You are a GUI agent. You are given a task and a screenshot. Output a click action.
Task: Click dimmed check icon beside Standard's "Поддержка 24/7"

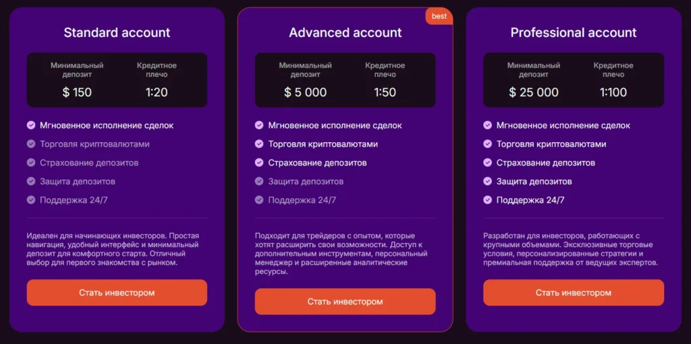(x=31, y=200)
